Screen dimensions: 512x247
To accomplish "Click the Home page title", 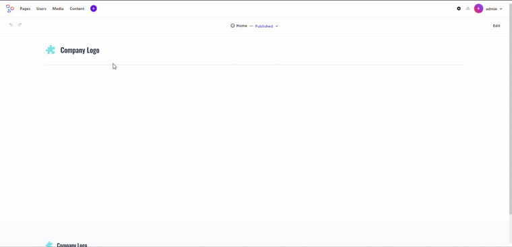I will (x=242, y=26).
